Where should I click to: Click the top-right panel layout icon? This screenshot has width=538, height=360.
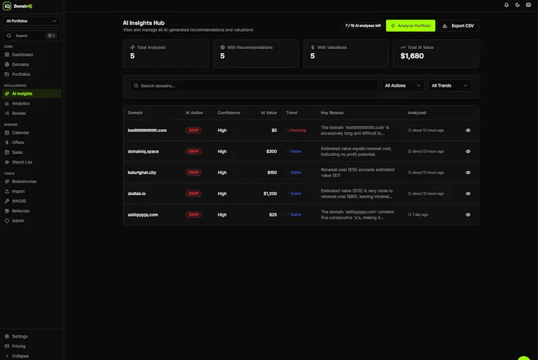528,5
